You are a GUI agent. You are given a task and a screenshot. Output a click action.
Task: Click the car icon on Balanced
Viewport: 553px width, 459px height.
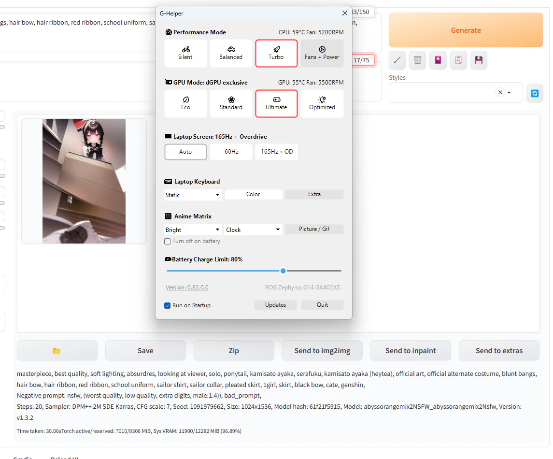point(231,49)
